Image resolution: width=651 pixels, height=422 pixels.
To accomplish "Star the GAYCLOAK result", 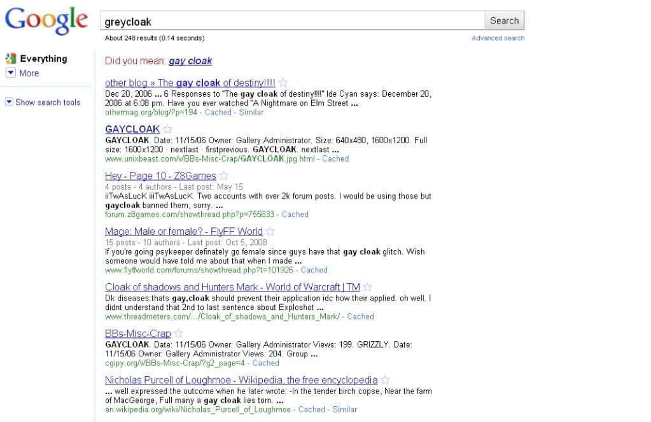I will [x=167, y=129].
